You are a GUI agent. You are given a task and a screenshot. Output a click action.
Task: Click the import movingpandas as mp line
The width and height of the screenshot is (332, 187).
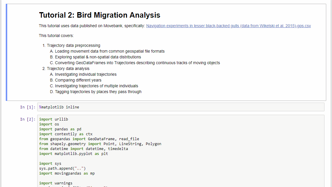click(67, 173)
